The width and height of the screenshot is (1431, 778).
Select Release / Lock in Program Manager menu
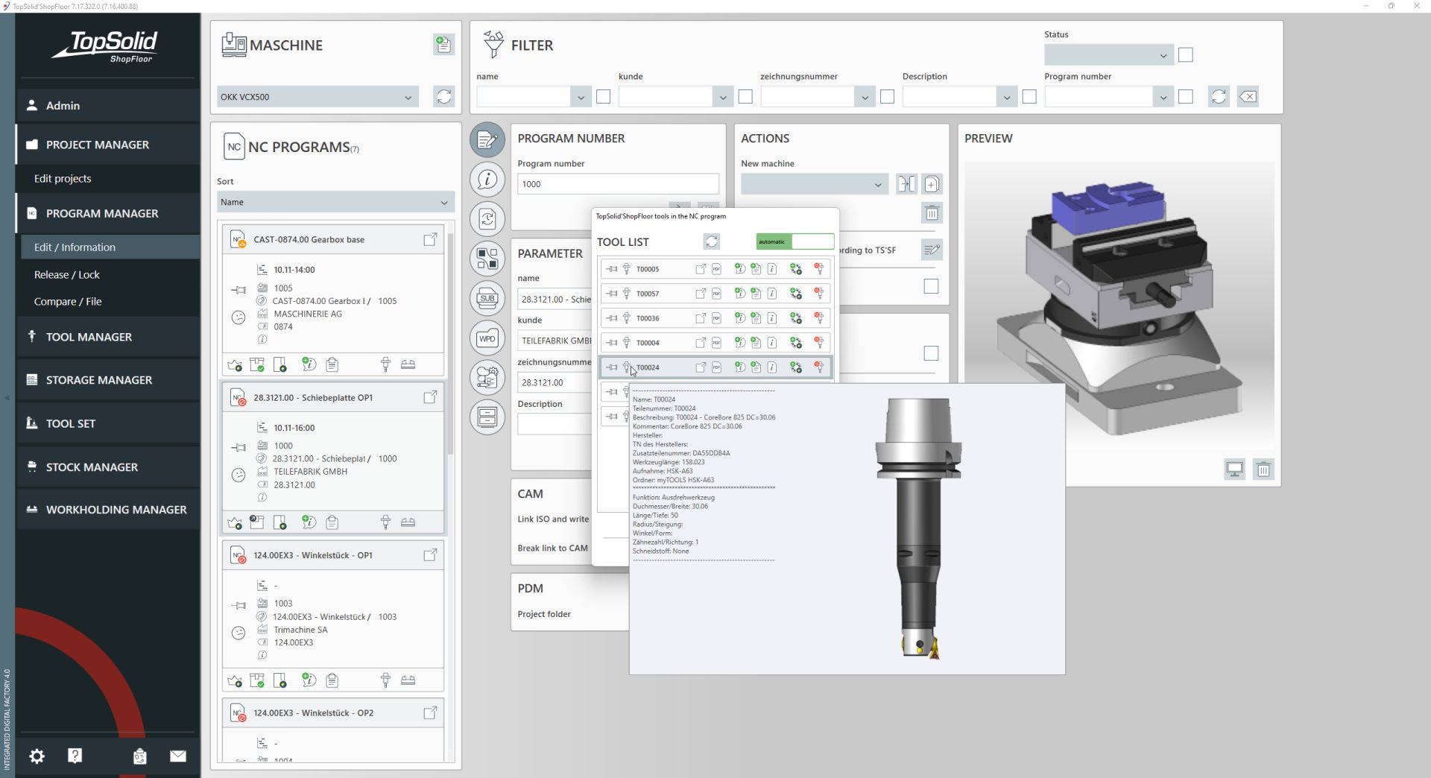click(68, 274)
